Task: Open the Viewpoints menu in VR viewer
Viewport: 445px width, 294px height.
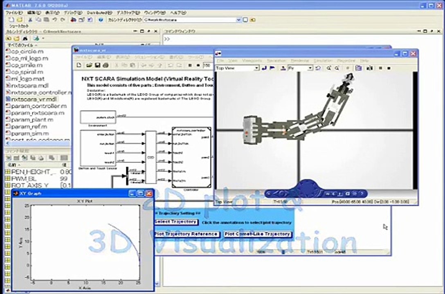Action: point(252,60)
